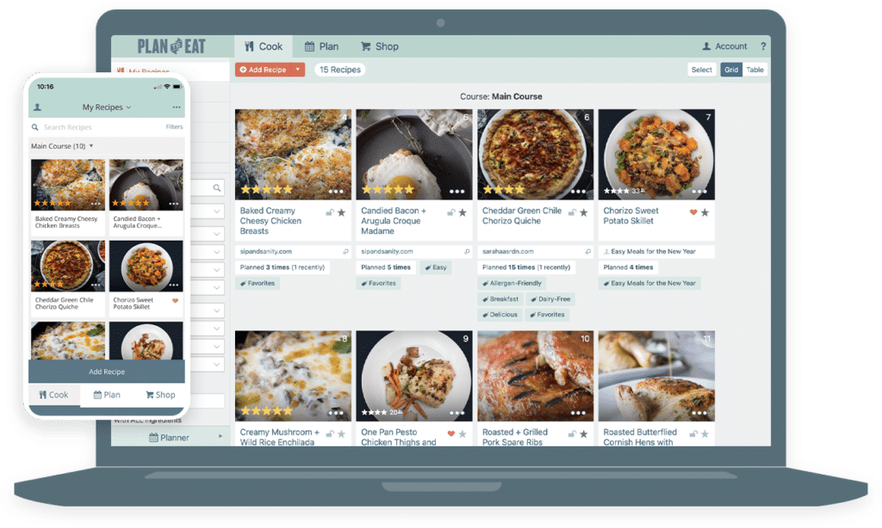Viewport: 882px width, 528px height.
Task: Select Cook in the mobile bottom bar
Action: click(x=53, y=395)
